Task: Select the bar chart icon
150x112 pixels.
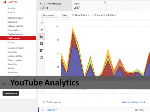Action: click(41, 50)
